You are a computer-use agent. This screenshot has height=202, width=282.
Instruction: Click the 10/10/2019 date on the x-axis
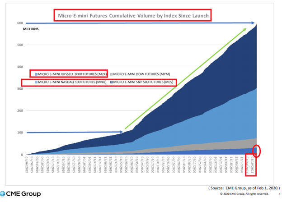pyautogui.click(x=84, y=165)
